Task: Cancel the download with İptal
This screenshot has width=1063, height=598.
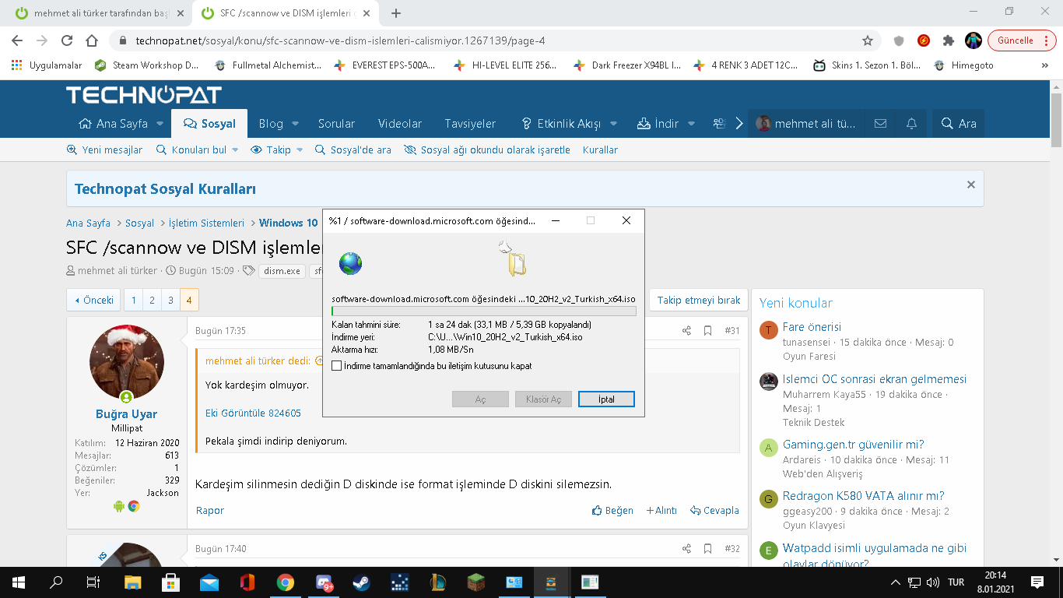Action: [x=606, y=399]
